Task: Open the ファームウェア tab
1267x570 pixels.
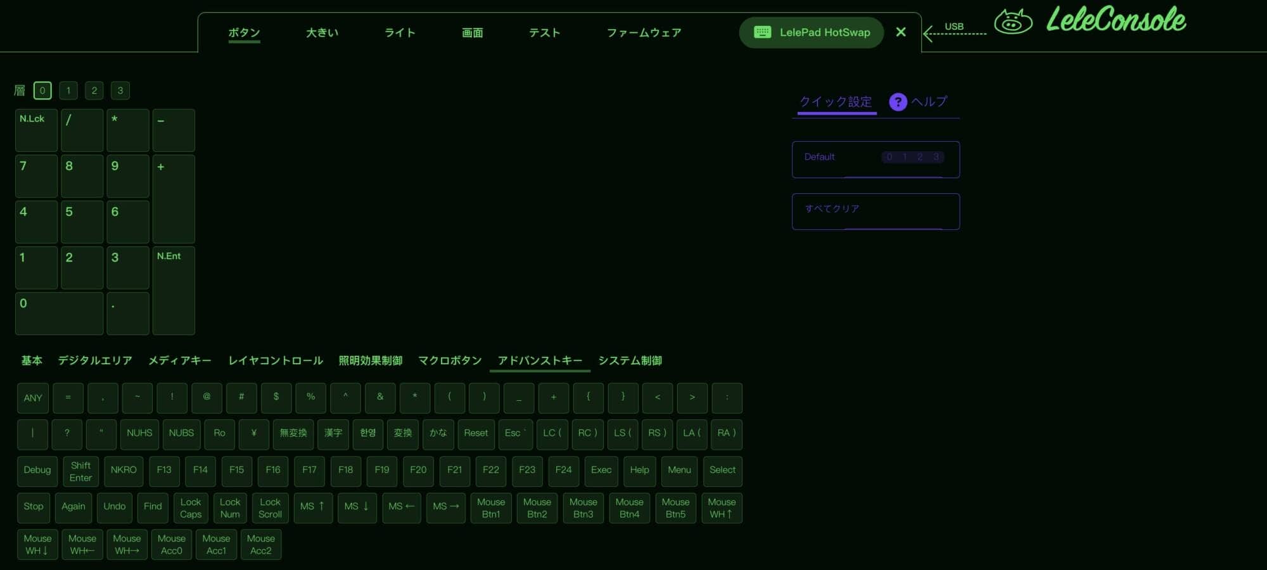Action: (x=644, y=32)
